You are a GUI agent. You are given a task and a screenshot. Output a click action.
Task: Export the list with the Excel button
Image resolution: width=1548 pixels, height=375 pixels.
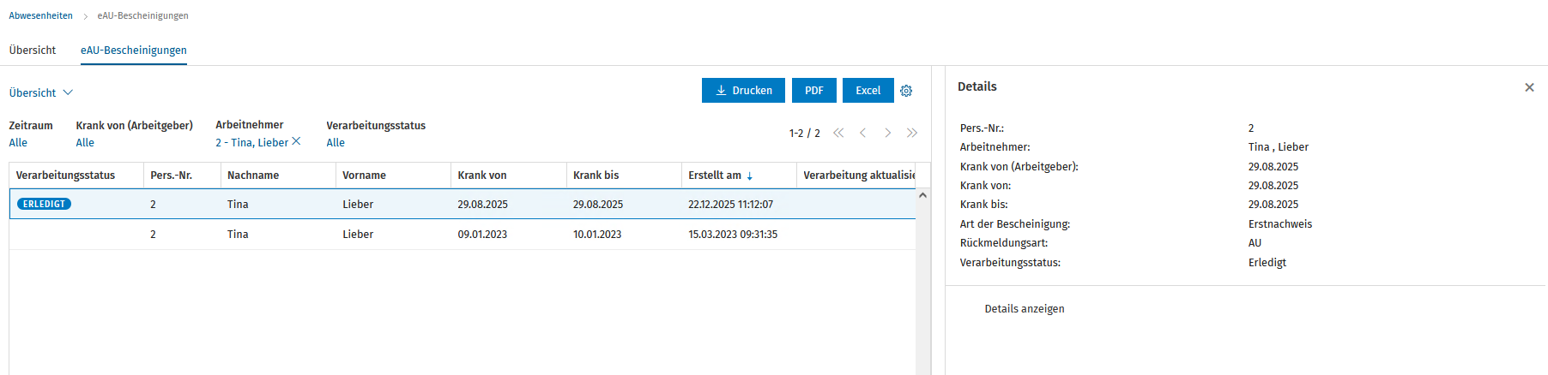(x=868, y=90)
